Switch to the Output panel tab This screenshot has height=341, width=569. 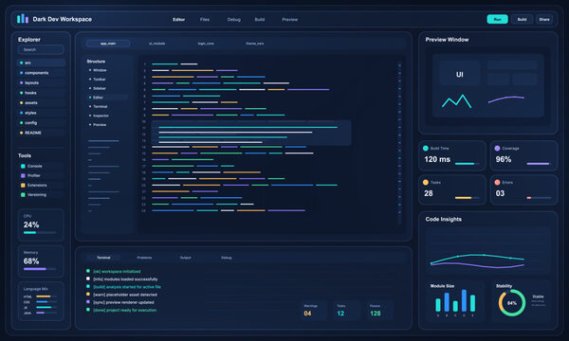[x=185, y=258]
